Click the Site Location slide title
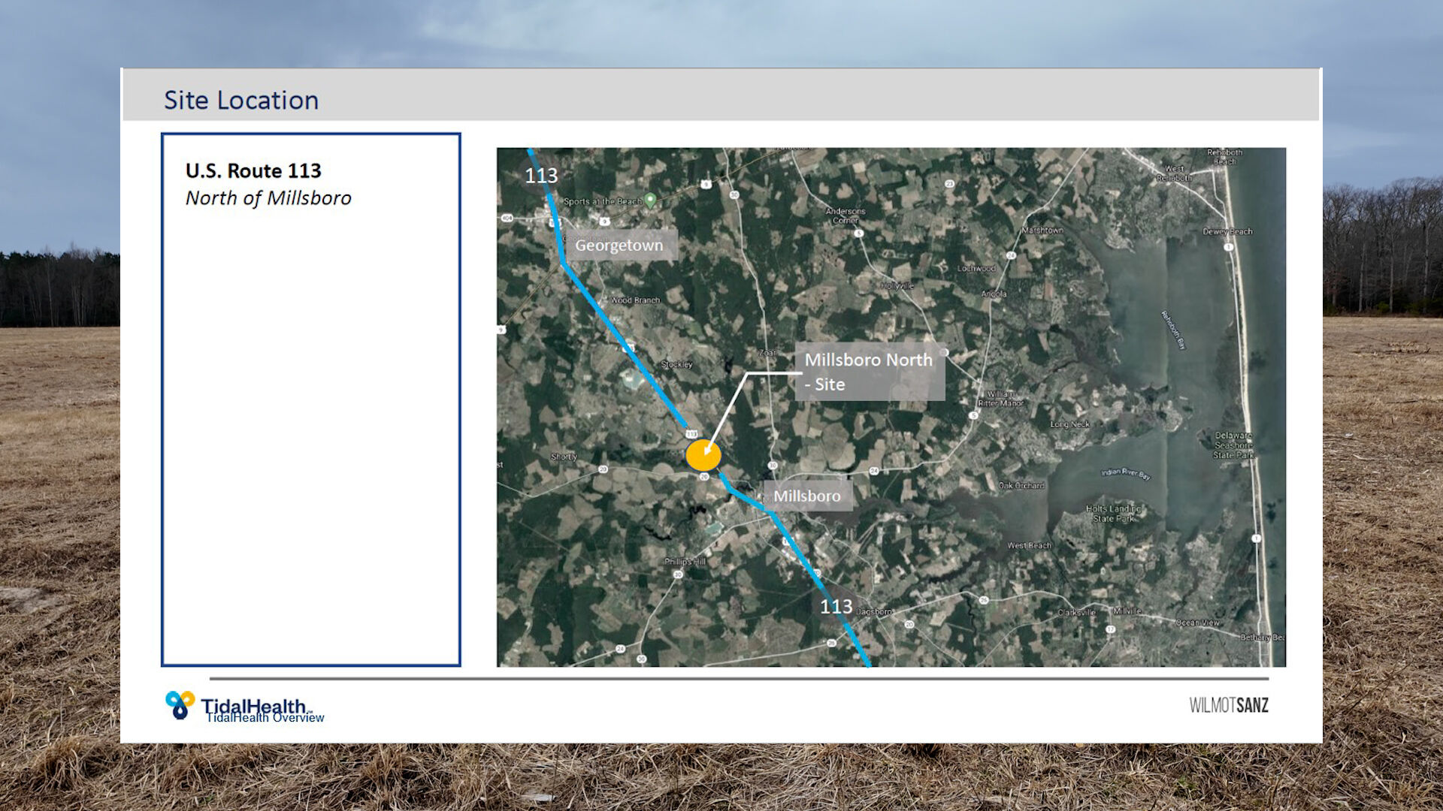1443x811 pixels. (x=241, y=100)
